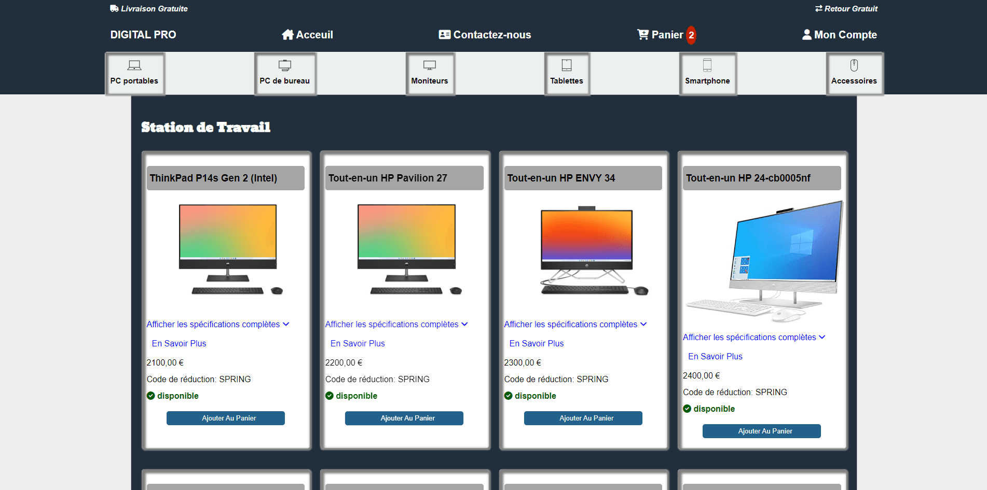
Task: Open the Tablettes category
Action: pos(567,74)
